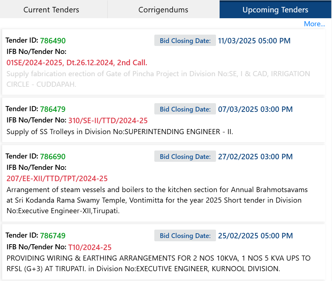Click the IFB No/Tender No label above 207/EE-XII/TTD/TPT/2024-25

36,167
